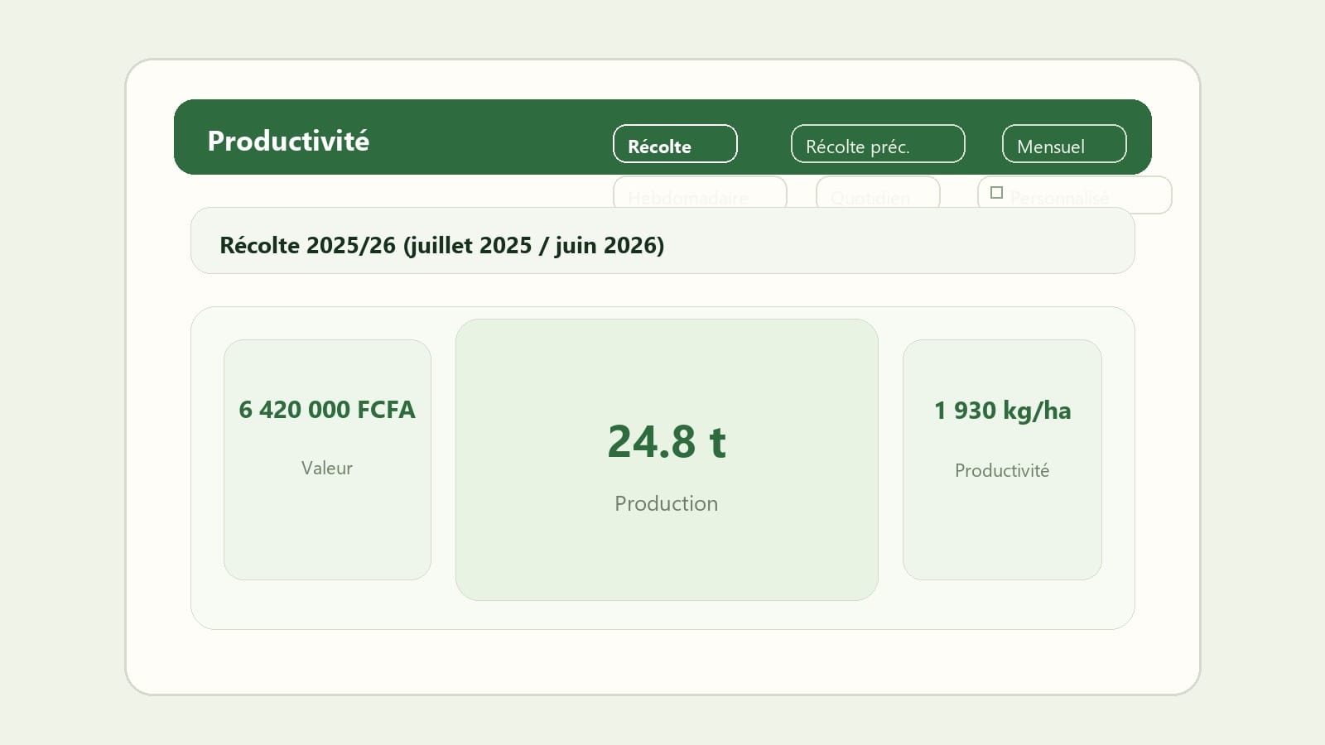Click the 1 930 kg/ha figure

(1002, 411)
